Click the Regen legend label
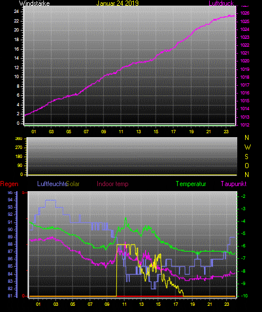Viewport: 262px width, 312px height. [9, 184]
